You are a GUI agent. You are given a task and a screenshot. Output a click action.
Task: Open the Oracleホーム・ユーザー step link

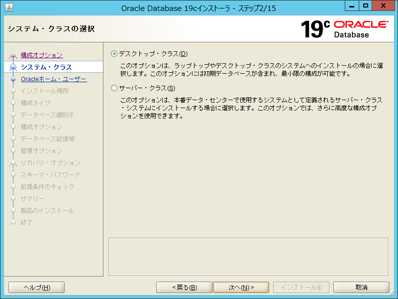54,79
